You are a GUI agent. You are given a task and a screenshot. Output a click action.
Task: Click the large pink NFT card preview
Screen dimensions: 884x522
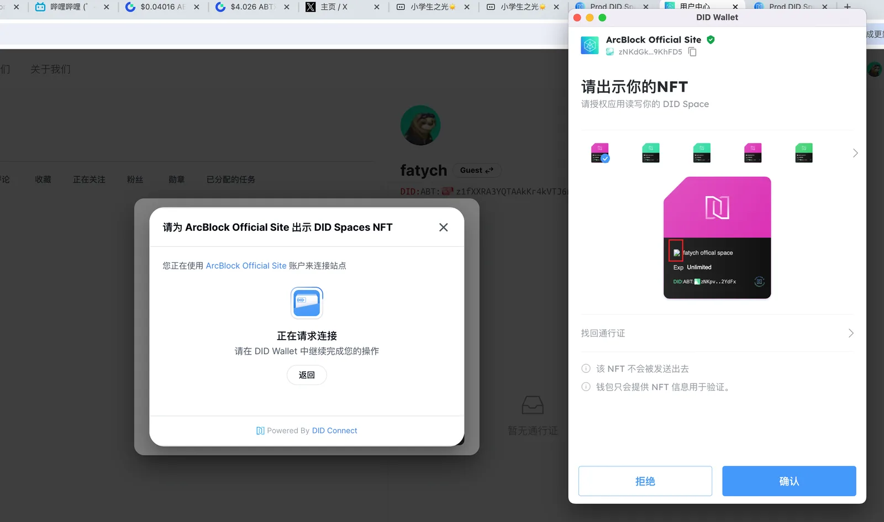tap(717, 238)
